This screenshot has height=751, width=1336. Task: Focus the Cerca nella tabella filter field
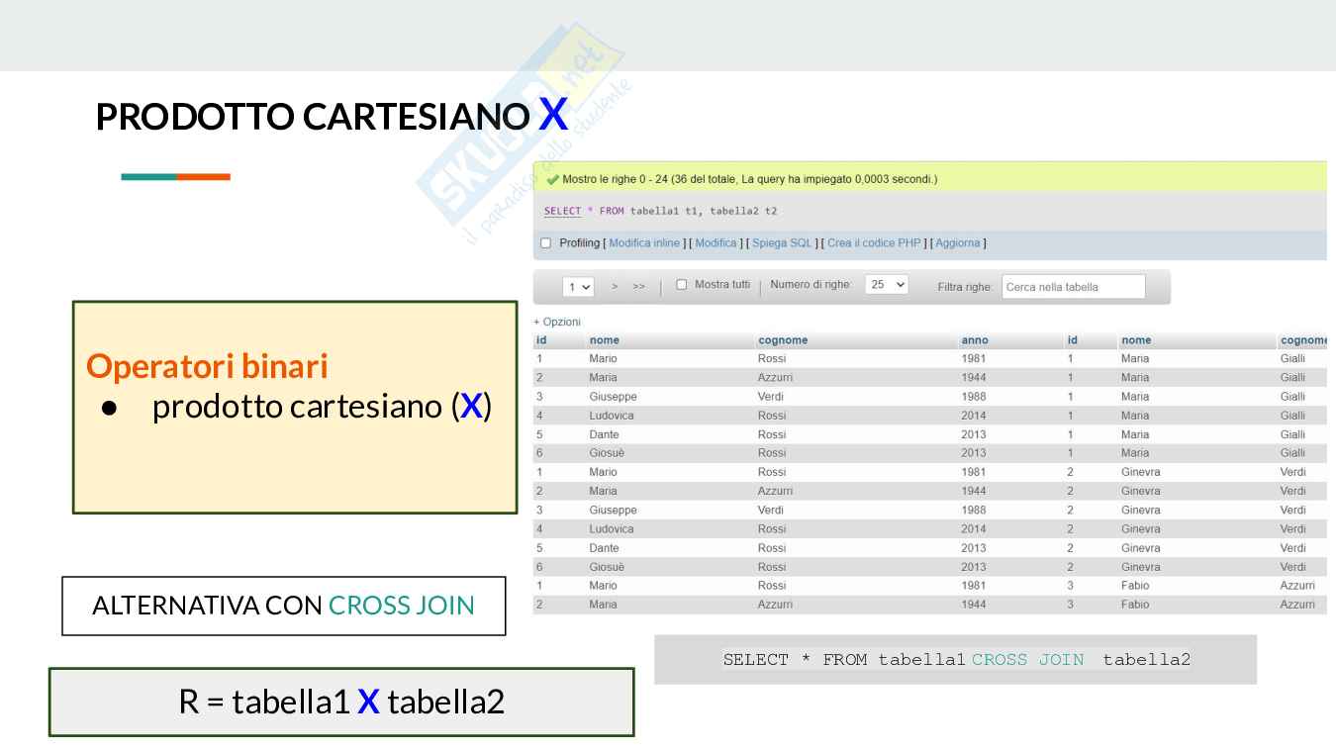click(x=1073, y=287)
